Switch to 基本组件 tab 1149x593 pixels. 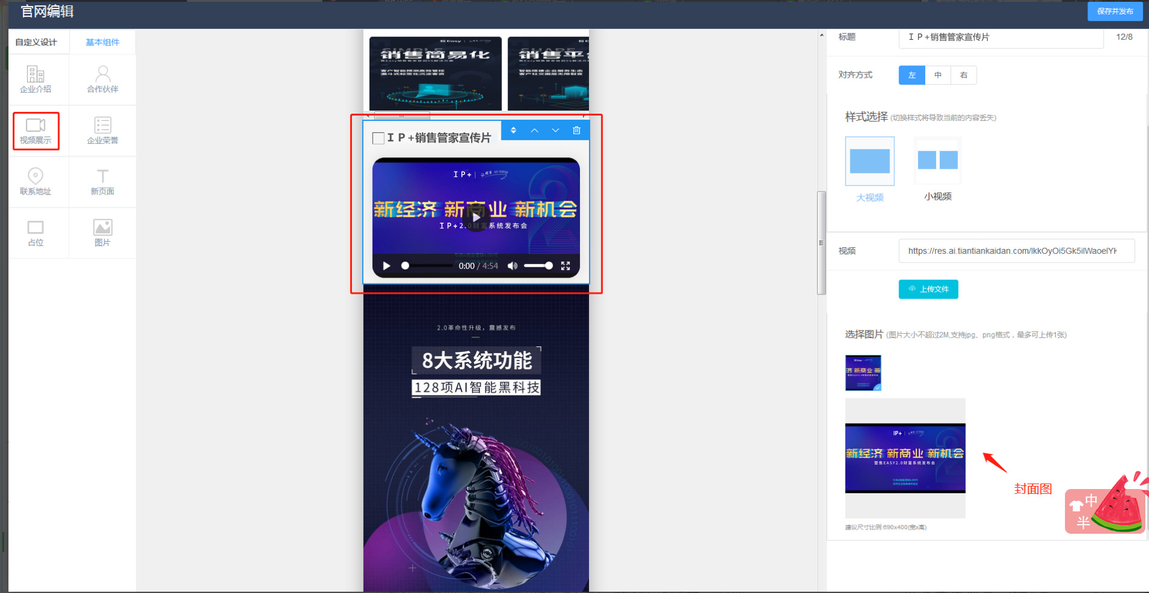pyautogui.click(x=102, y=42)
